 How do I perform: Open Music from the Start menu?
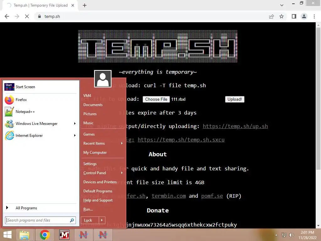click(88, 123)
